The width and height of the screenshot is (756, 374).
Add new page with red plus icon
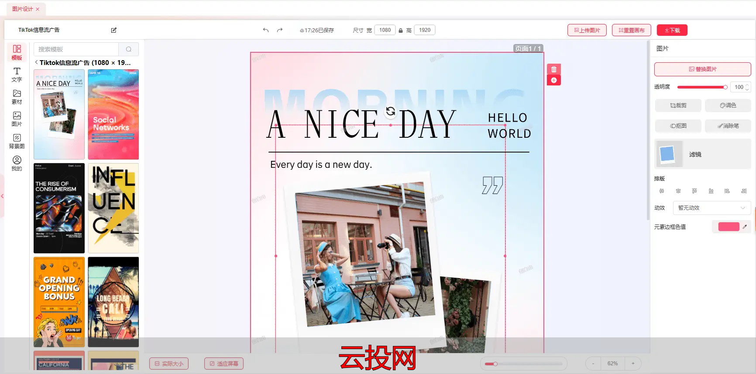(x=554, y=80)
